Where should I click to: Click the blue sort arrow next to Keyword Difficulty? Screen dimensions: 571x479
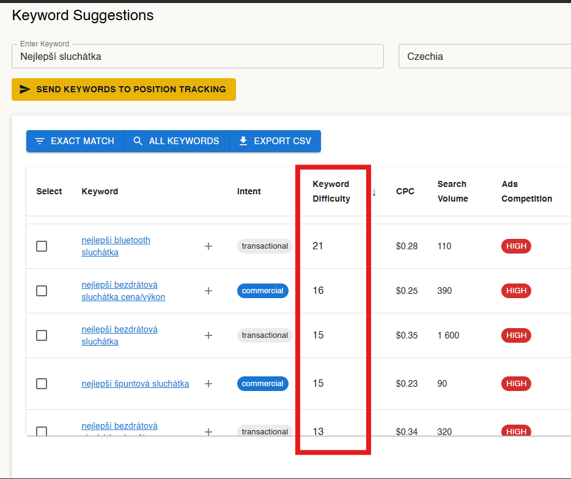(x=374, y=192)
